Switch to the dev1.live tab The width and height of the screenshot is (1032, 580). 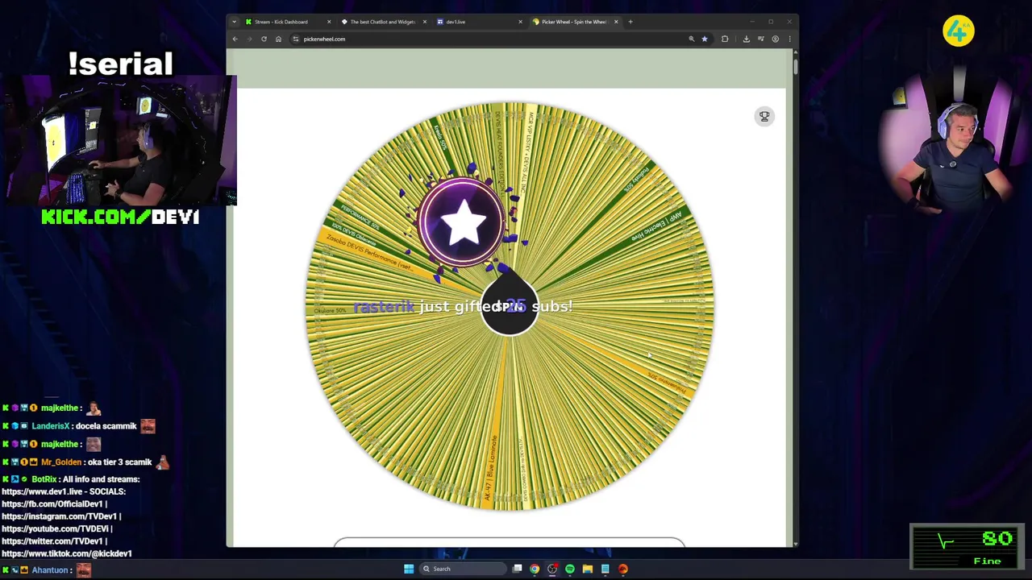[479, 22]
